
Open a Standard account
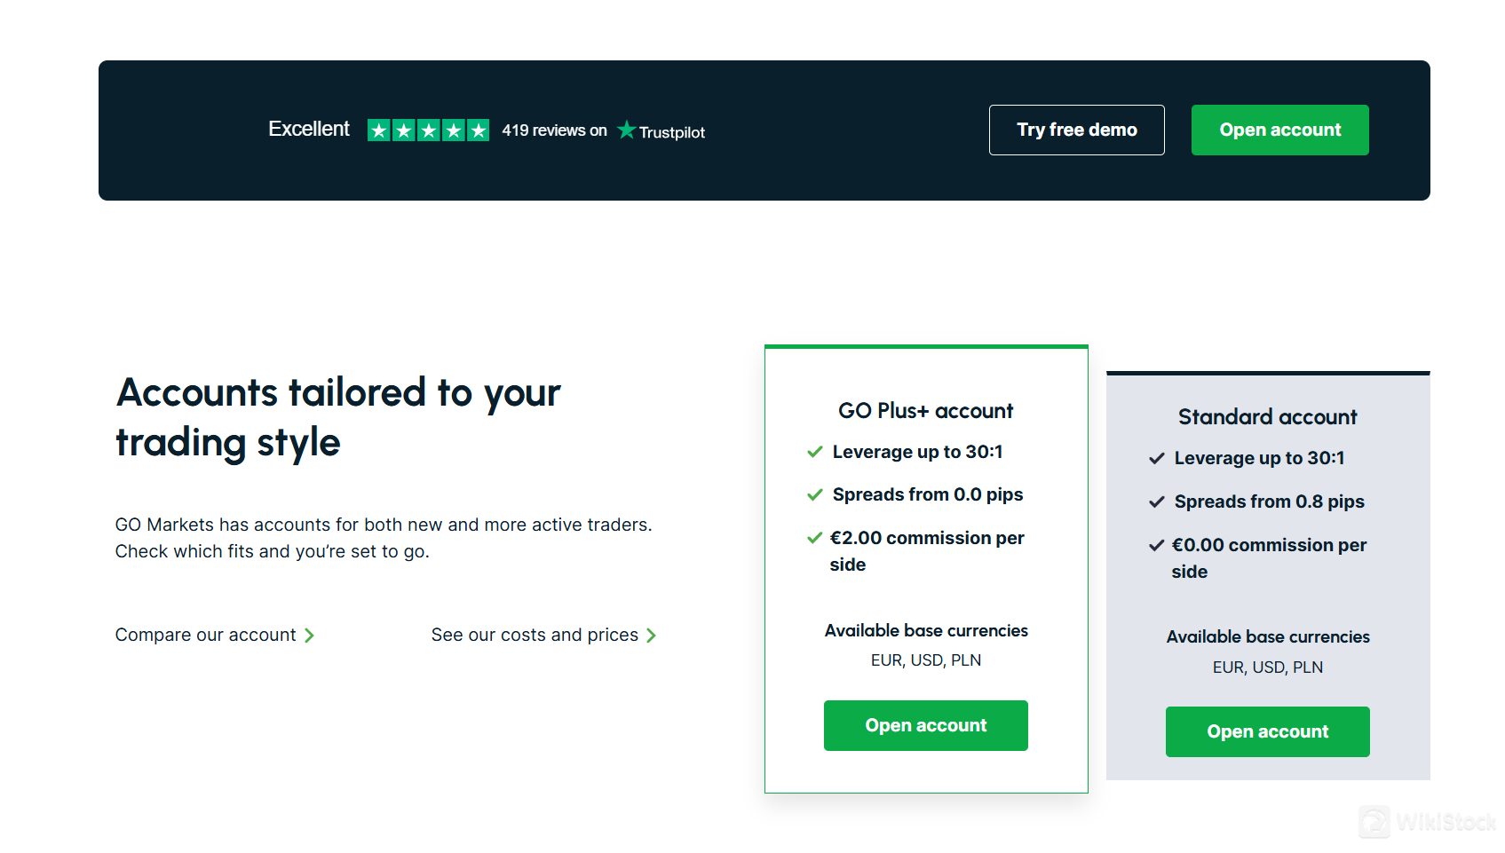[x=1267, y=731]
